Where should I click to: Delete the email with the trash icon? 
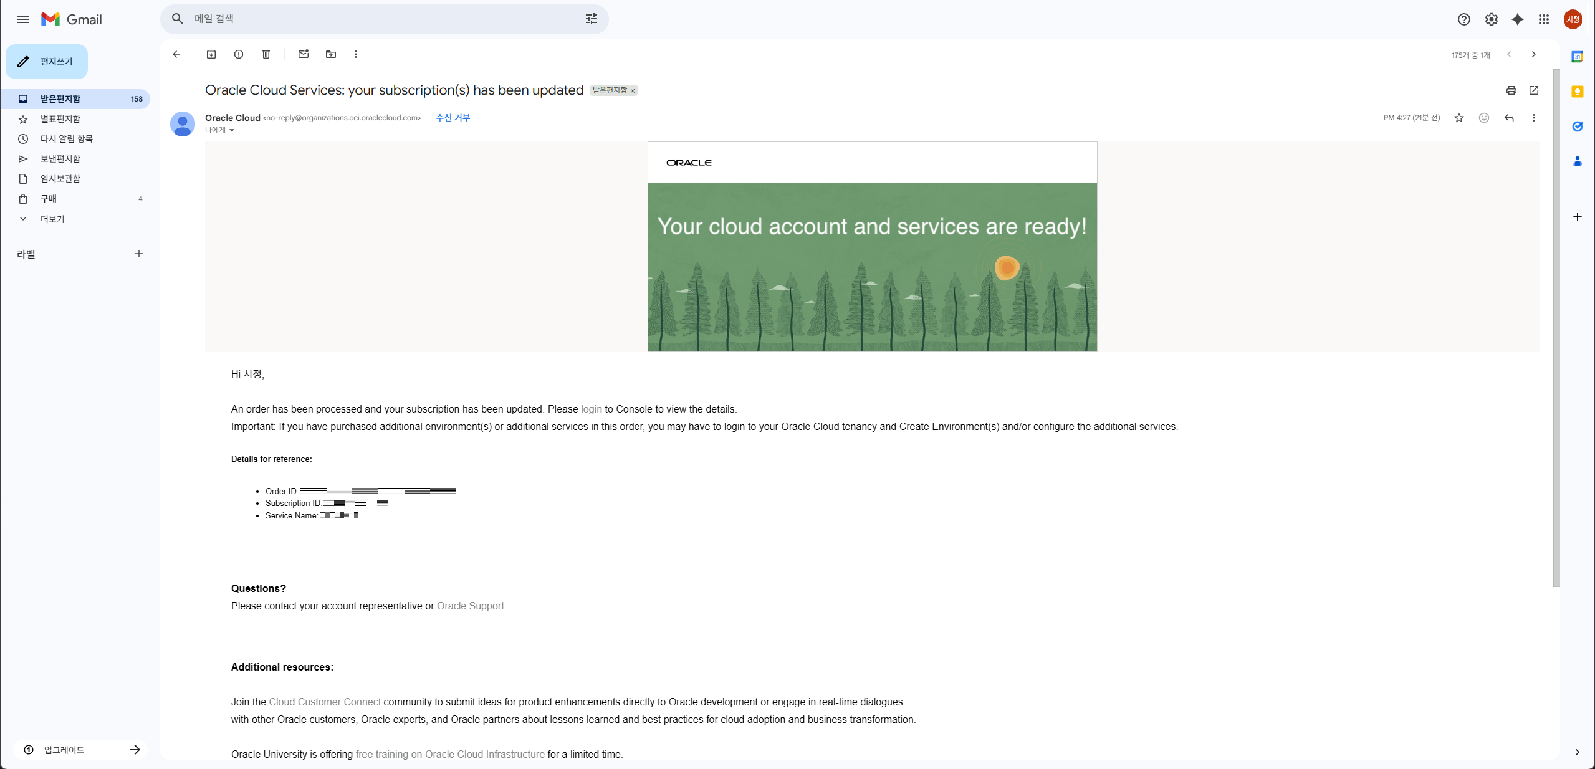[x=266, y=54]
